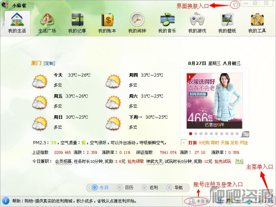
Task: Open 我的游戏 gamepad icon
Action: 197,19
